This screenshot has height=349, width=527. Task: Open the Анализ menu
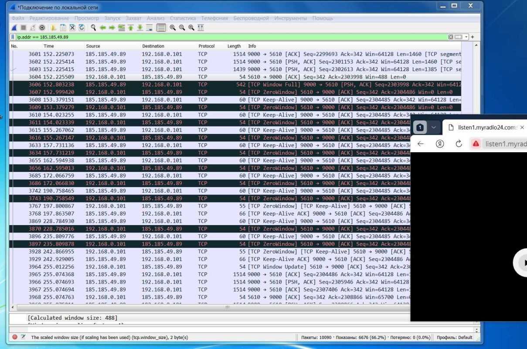pos(156,18)
